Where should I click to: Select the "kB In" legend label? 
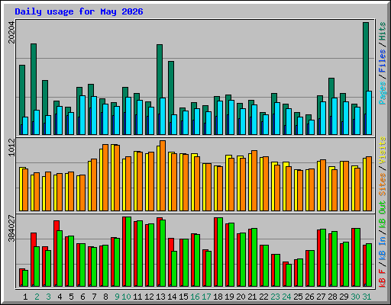383,249
